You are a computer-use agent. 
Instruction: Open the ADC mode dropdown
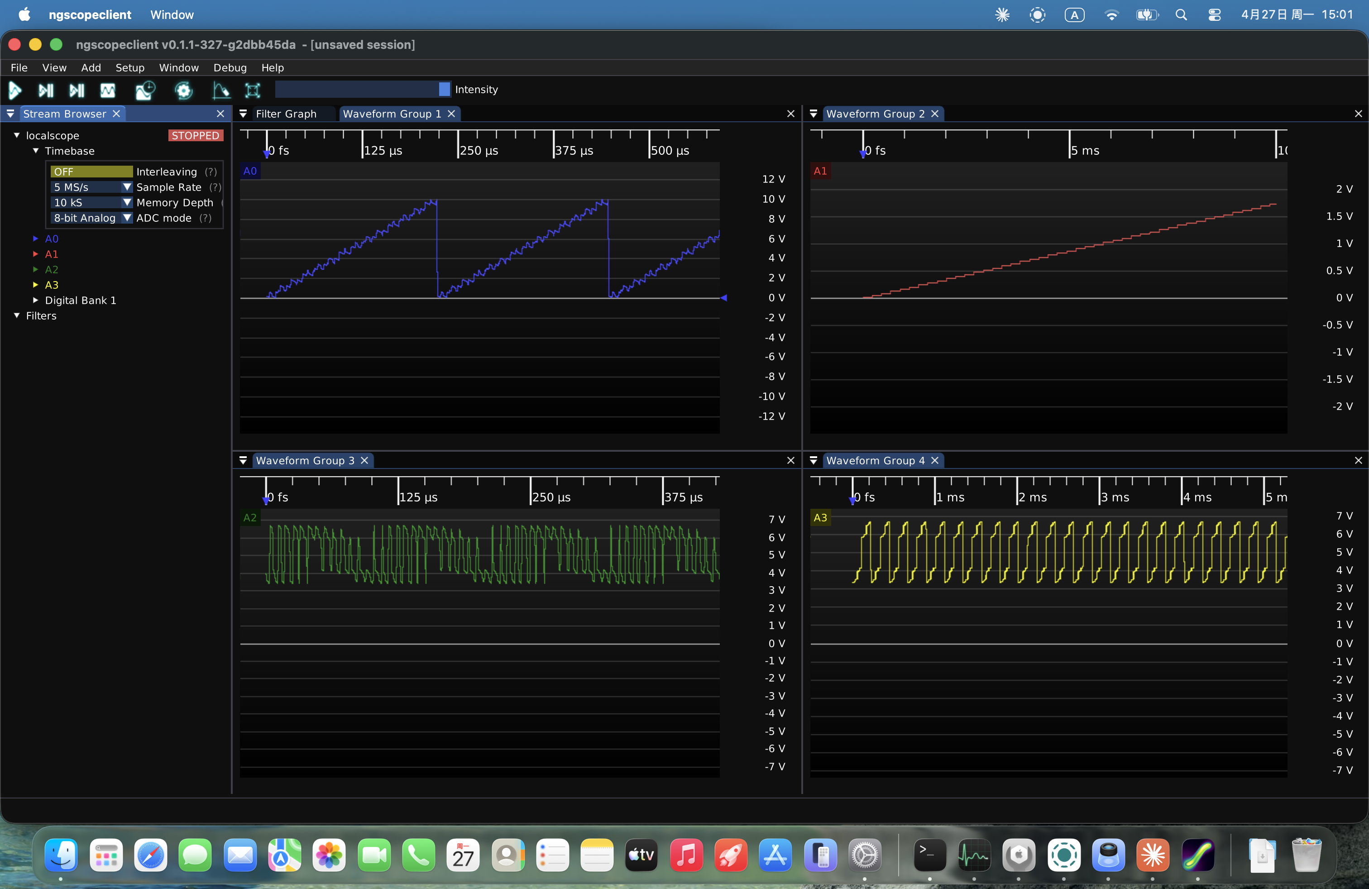pyautogui.click(x=127, y=218)
